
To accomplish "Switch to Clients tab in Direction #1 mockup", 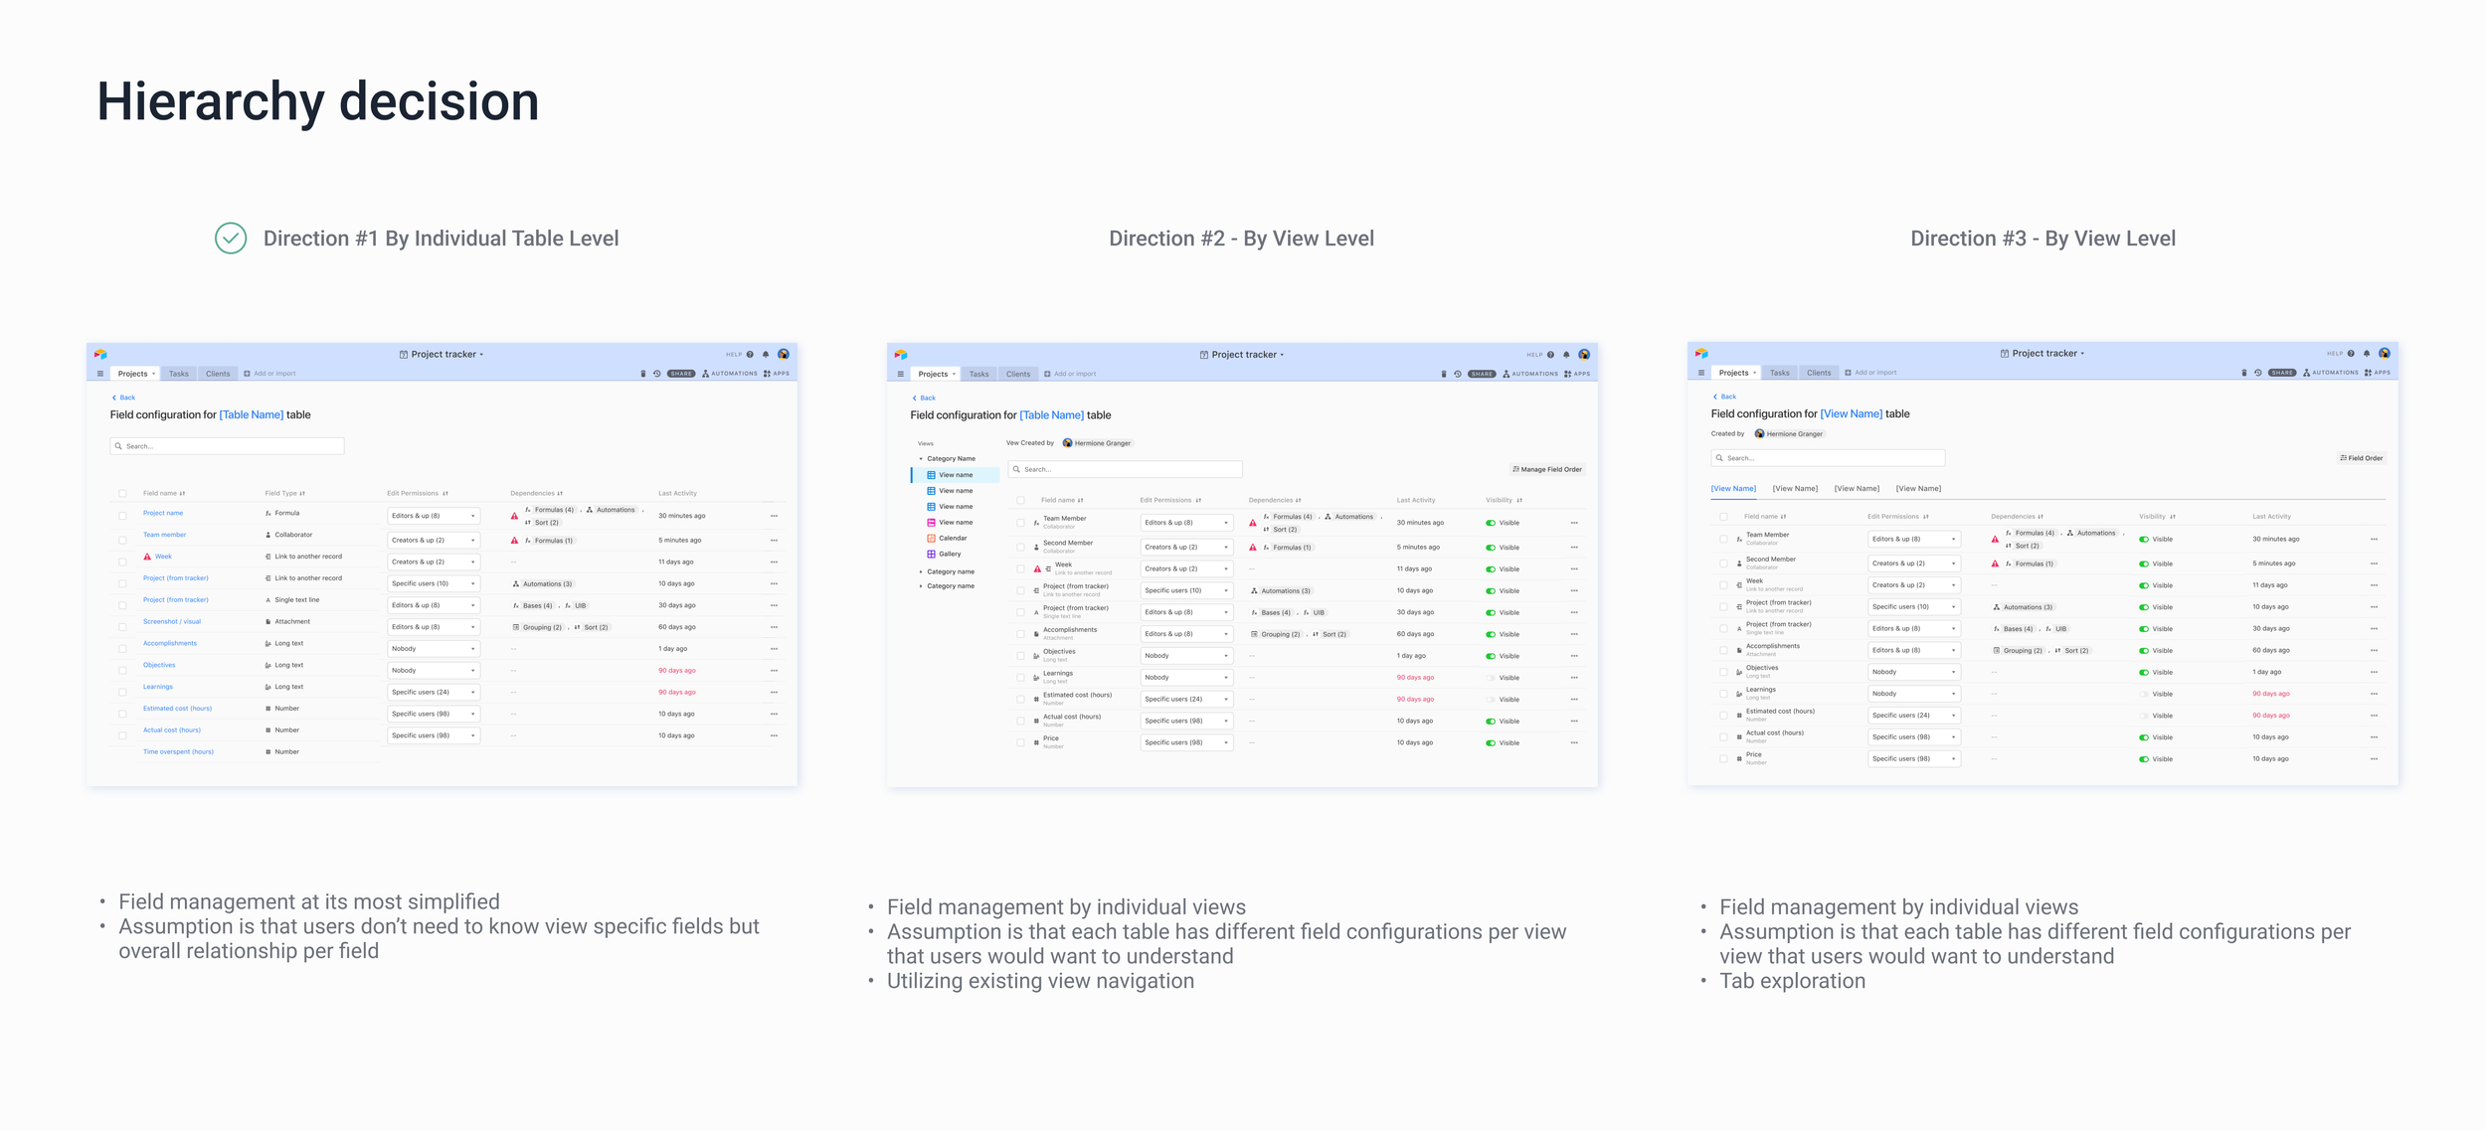I will tap(218, 375).
